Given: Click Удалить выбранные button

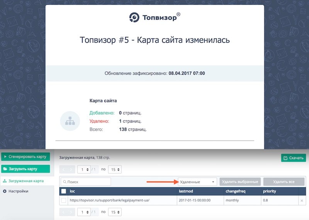Looking at the screenshot, I should click(240, 182).
